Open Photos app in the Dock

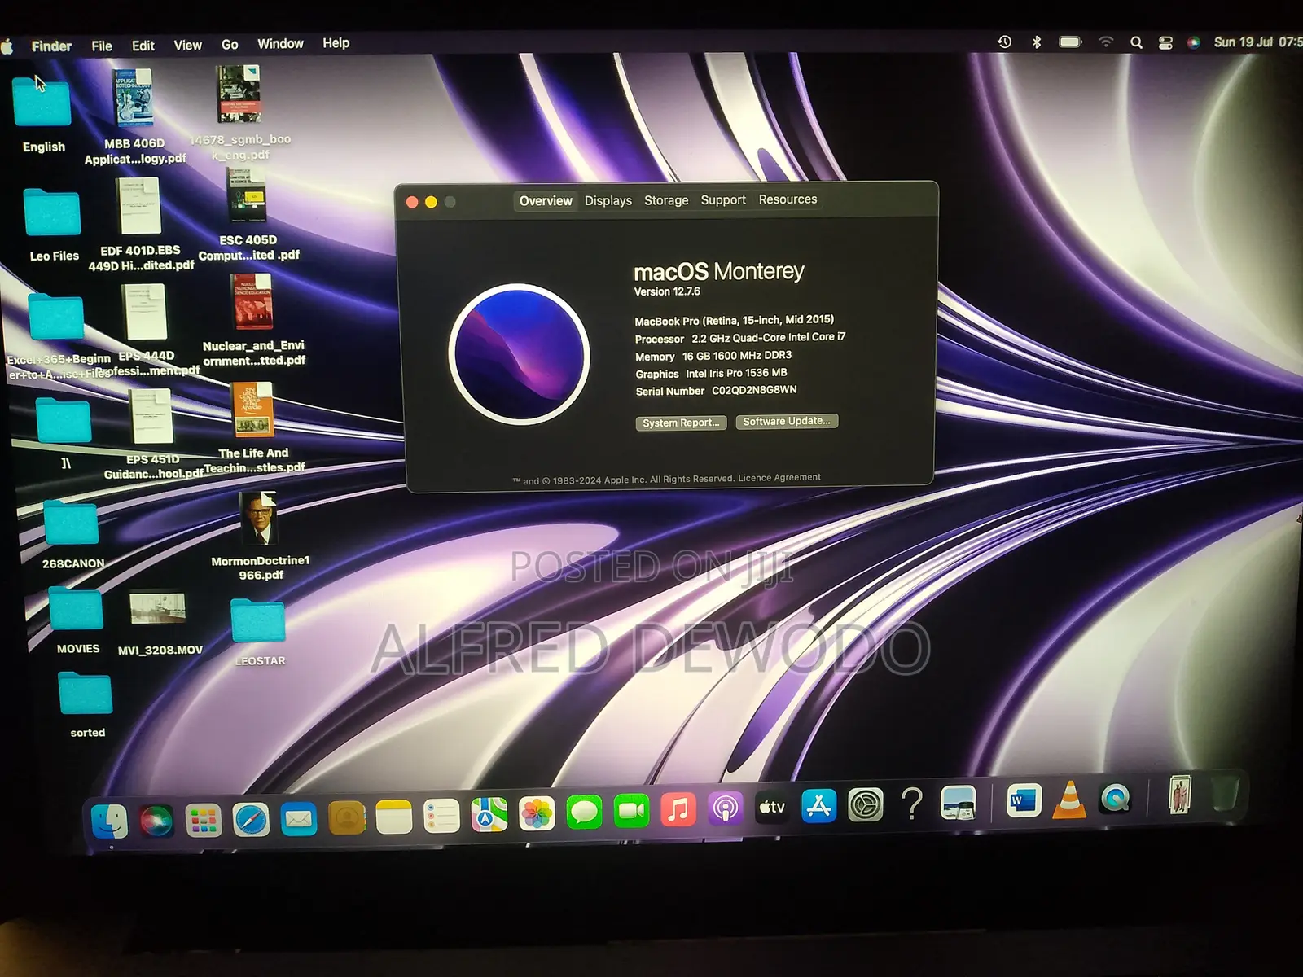pyautogui.click(x=537, y=813)
